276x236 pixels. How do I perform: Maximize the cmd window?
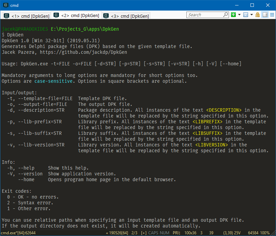[x=252, y=5]
